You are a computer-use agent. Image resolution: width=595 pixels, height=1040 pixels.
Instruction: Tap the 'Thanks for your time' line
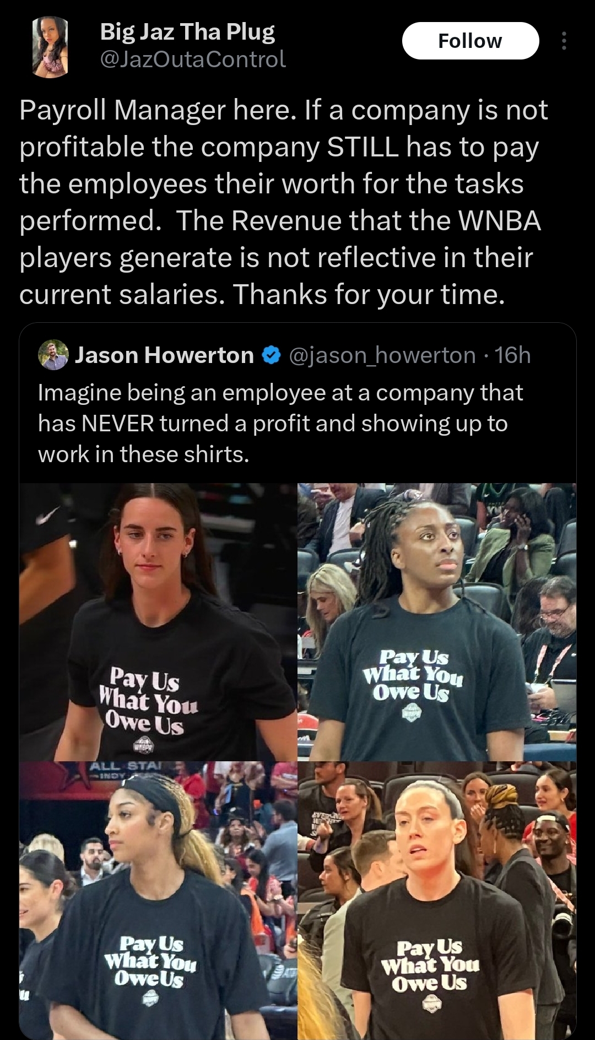pos(369,294)
